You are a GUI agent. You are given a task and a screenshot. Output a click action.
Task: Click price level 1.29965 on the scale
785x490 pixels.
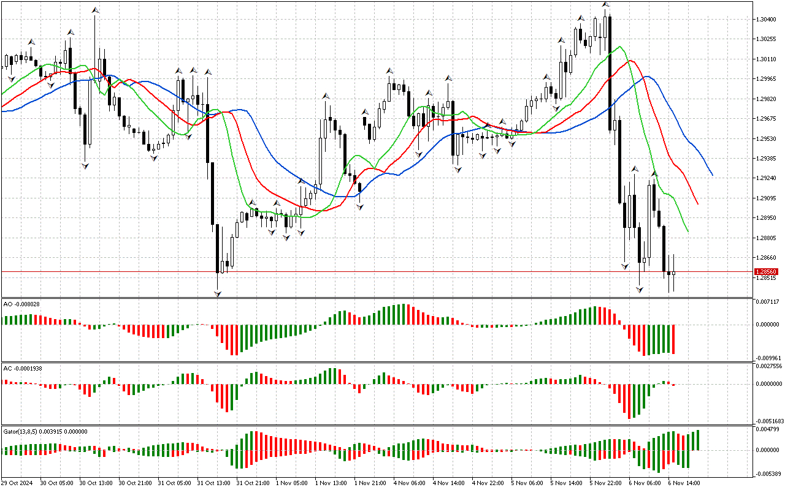point(767,79)
